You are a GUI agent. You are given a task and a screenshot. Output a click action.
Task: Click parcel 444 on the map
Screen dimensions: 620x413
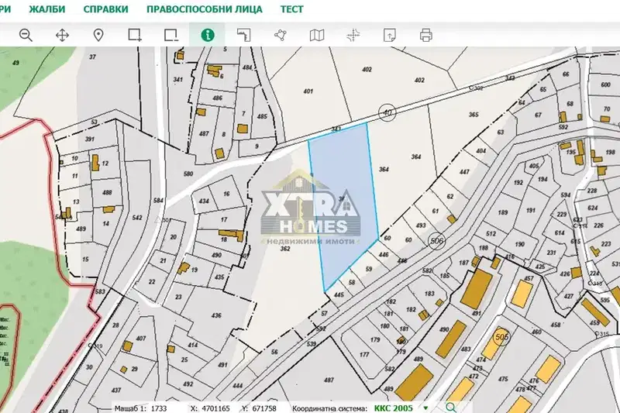[x=237, y=386]
